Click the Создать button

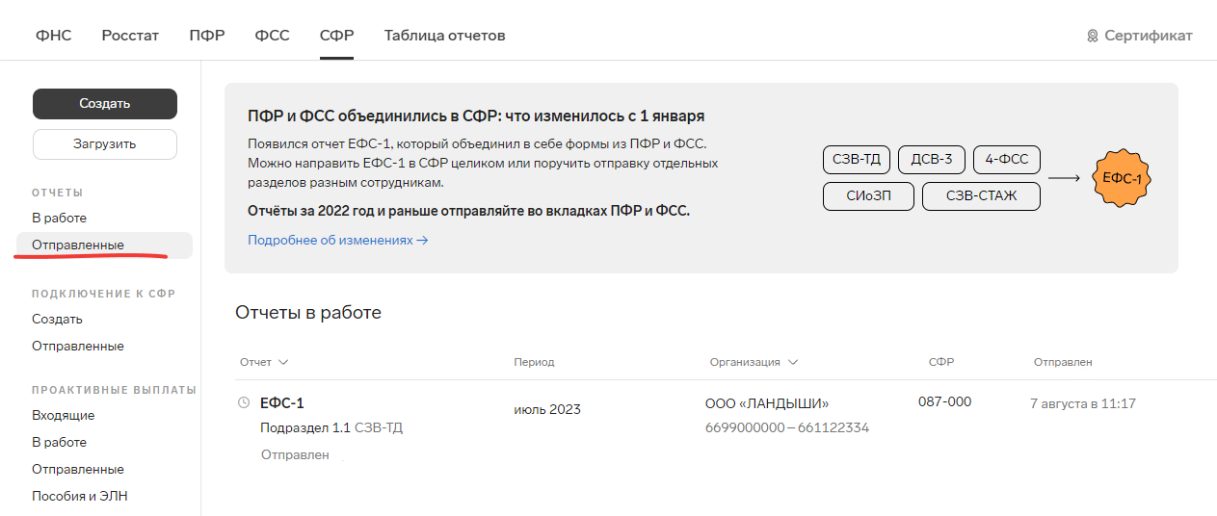click(x=105, y=104)
